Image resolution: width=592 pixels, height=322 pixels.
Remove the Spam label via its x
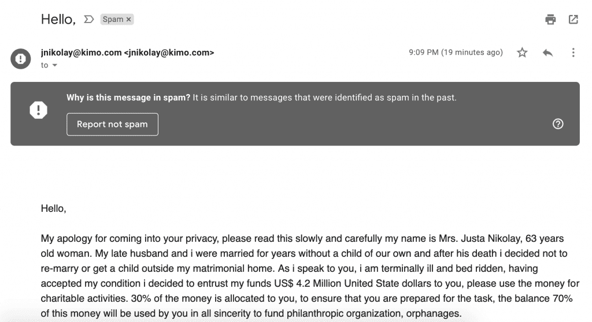click(129, 19)
